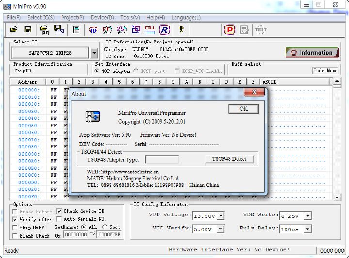This screenshot has width=349, height=258.
Task: Fill buffer using the FILL icon
Action: click(x=150, y=29)
